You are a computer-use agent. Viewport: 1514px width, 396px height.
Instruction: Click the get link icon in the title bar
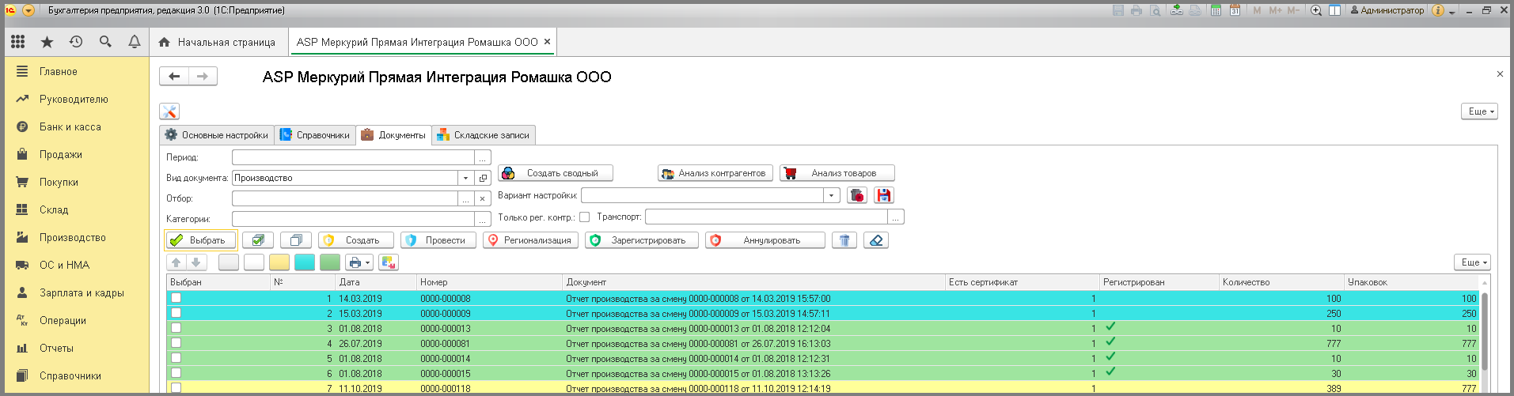point(1177,10)
